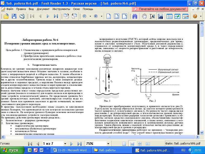
Task: Zoom out with the minus magnifier icon
Action: (x=85, y=16)
